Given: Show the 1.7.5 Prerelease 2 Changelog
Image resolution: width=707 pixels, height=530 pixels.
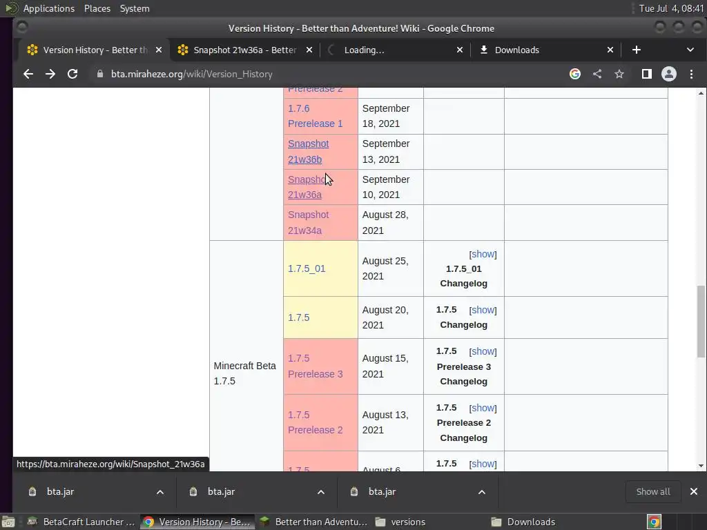Looking at the screenshot, I should pos(483,408).
